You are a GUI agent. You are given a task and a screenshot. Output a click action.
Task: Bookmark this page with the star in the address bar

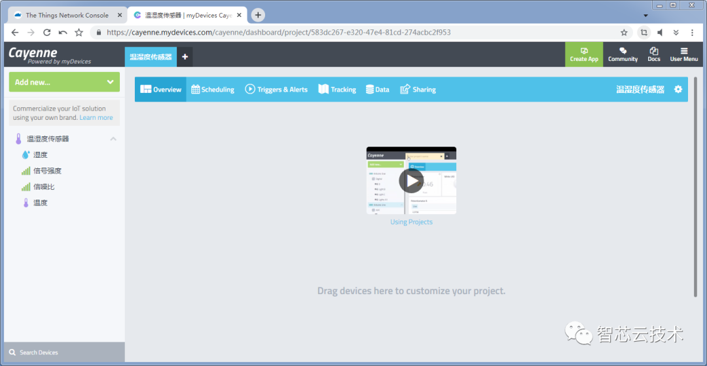(624, 33)
